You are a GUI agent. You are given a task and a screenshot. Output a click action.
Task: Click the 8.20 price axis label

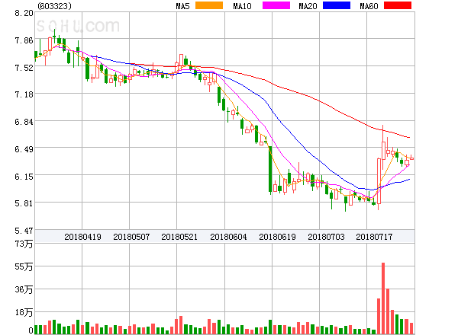(x=24, y=13)
